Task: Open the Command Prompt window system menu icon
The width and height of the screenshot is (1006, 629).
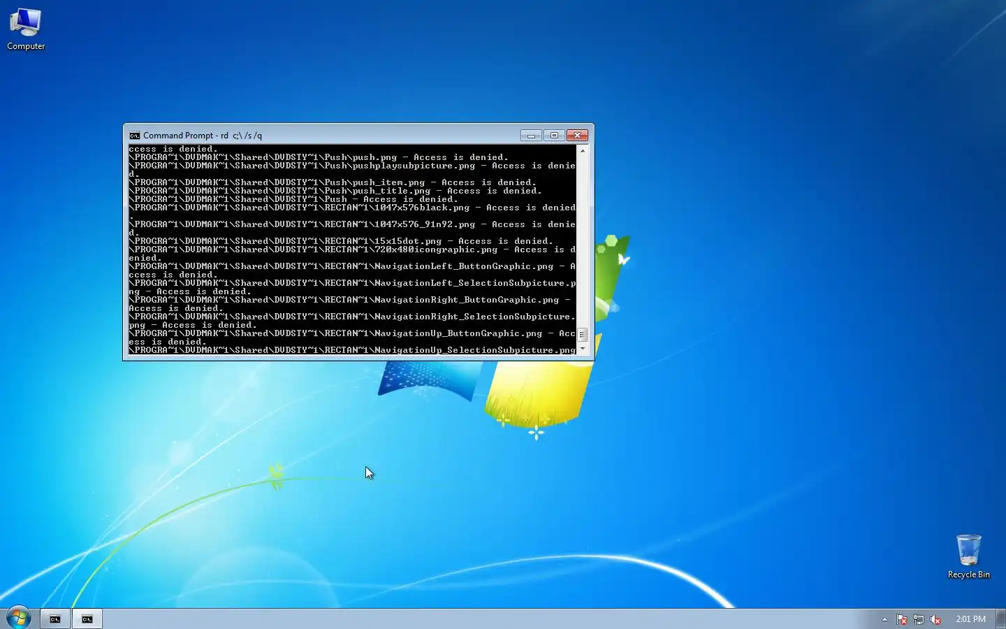Action: click(134, 136)
